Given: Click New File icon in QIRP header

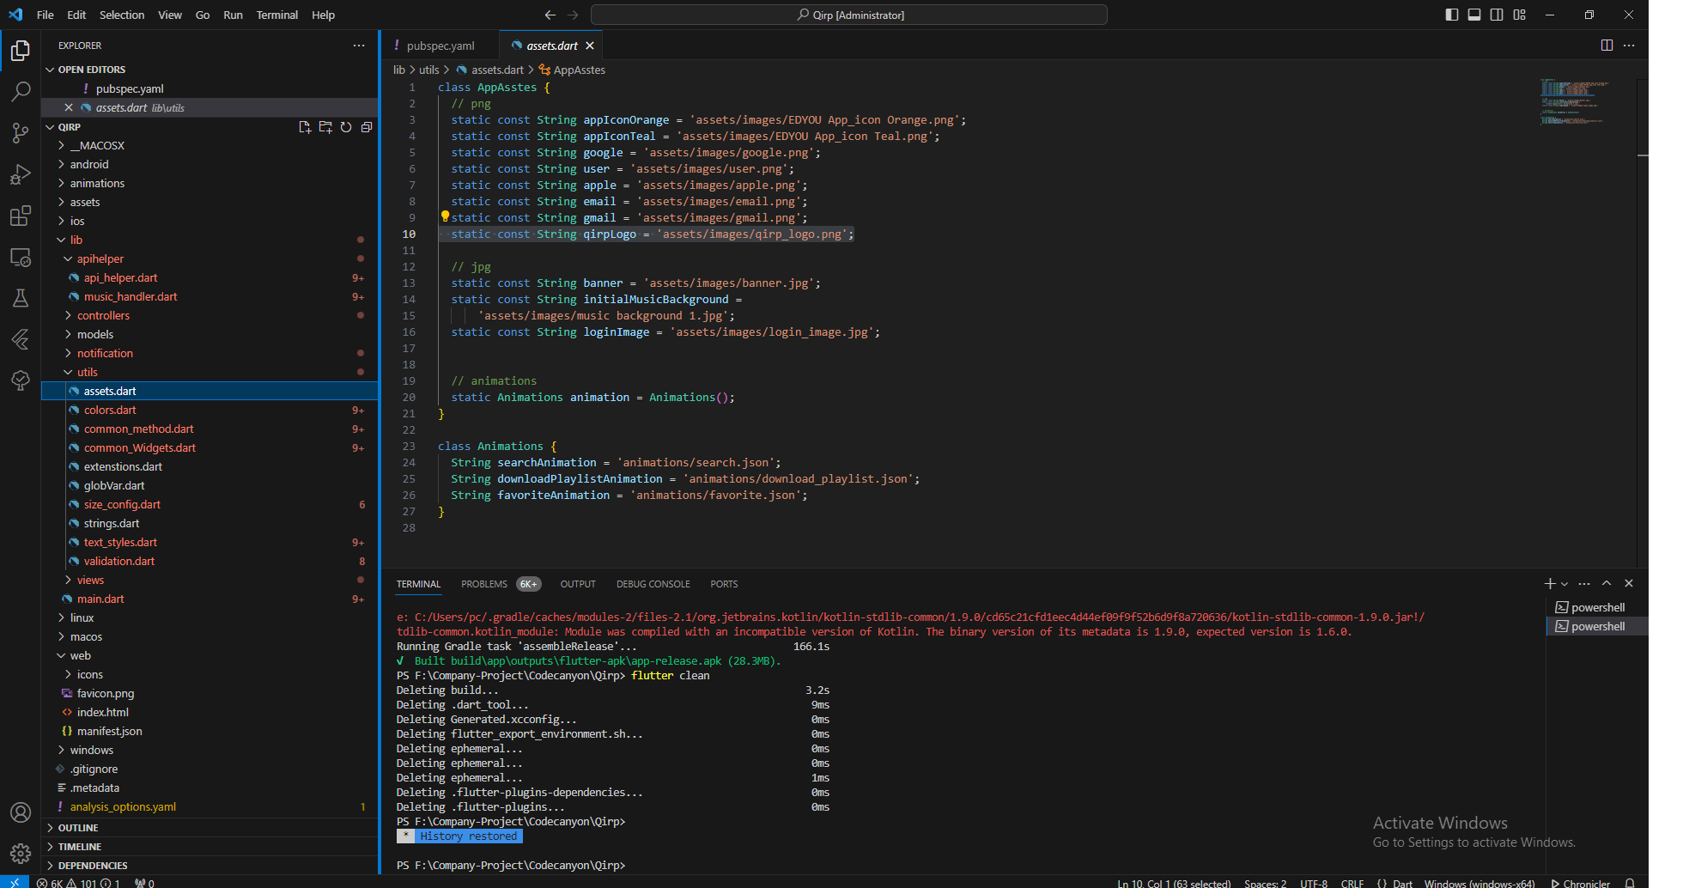Looking at the screenshot, I should pyautogui.click(x=305, y=127).
